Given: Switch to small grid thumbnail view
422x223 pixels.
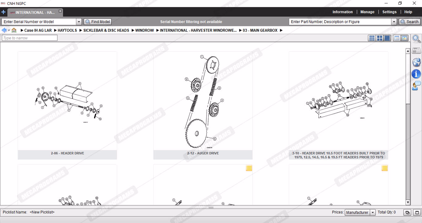Looking at the screenshot, I should point(372,38).
